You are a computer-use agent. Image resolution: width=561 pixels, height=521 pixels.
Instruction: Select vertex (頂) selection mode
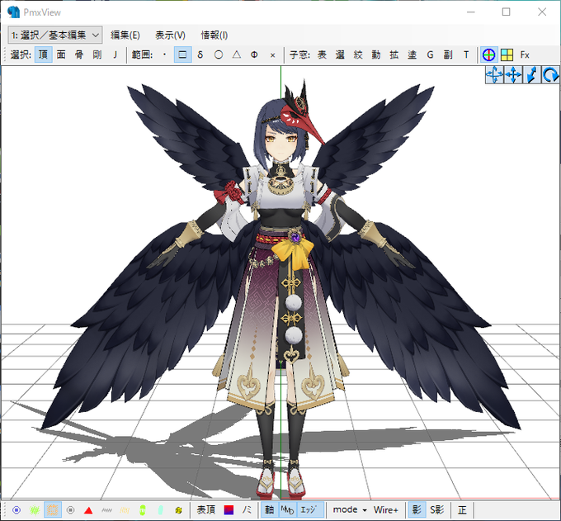pos(43,54)
